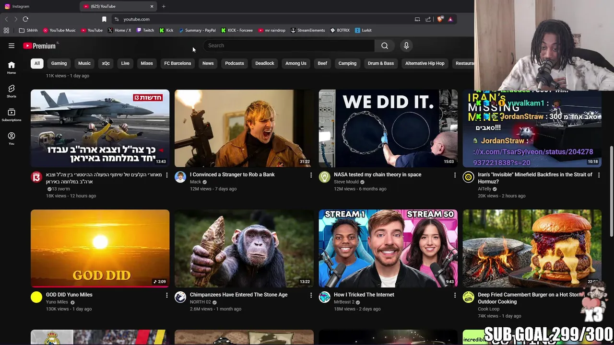This screenshot has height=345, width=614.
Task: Go back with browser back arrow
Action: pos(6,19)
